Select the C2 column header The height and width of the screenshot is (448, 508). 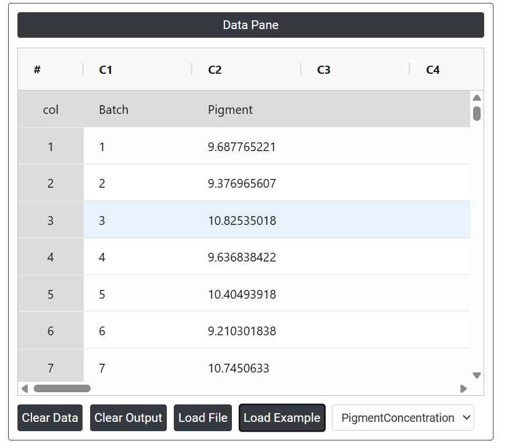(215, 70)
